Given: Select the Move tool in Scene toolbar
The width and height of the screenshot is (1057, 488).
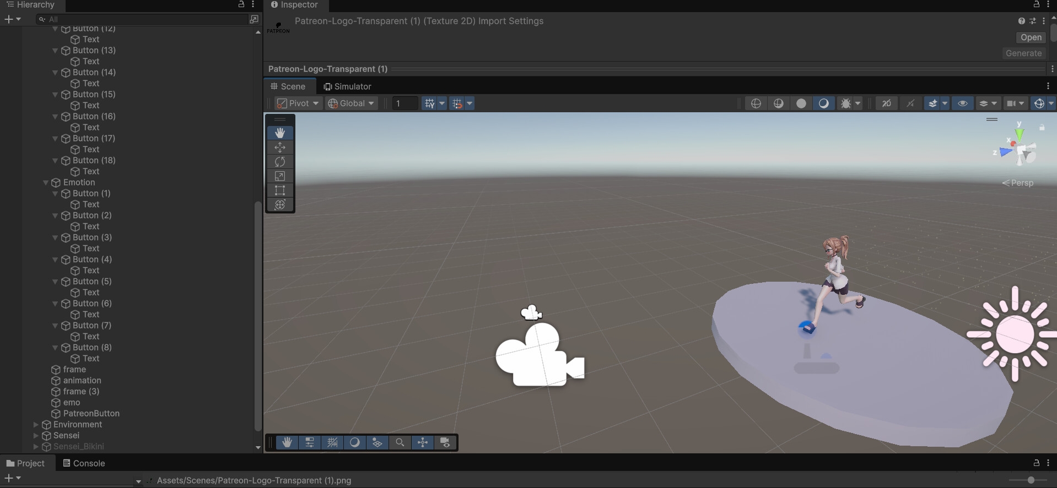Looking at the screenshot, I should point(280,147).
